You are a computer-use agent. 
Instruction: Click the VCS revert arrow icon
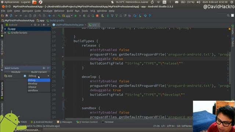coord(129,16)
